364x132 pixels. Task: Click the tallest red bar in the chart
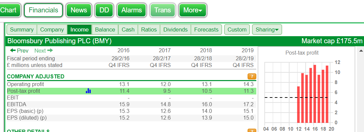(315, 94)
